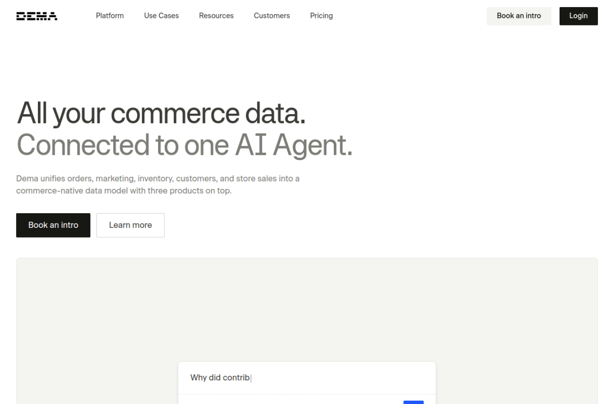Open the Pricing page
This screenshot has width=606, height=404.
coord(321,16)
